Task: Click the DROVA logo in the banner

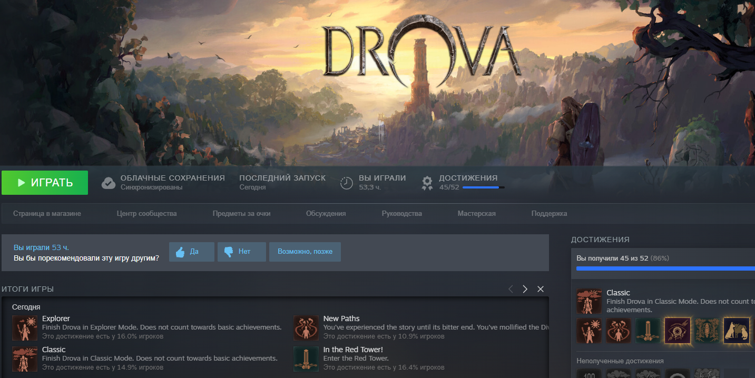Action: tap(421, 51)
